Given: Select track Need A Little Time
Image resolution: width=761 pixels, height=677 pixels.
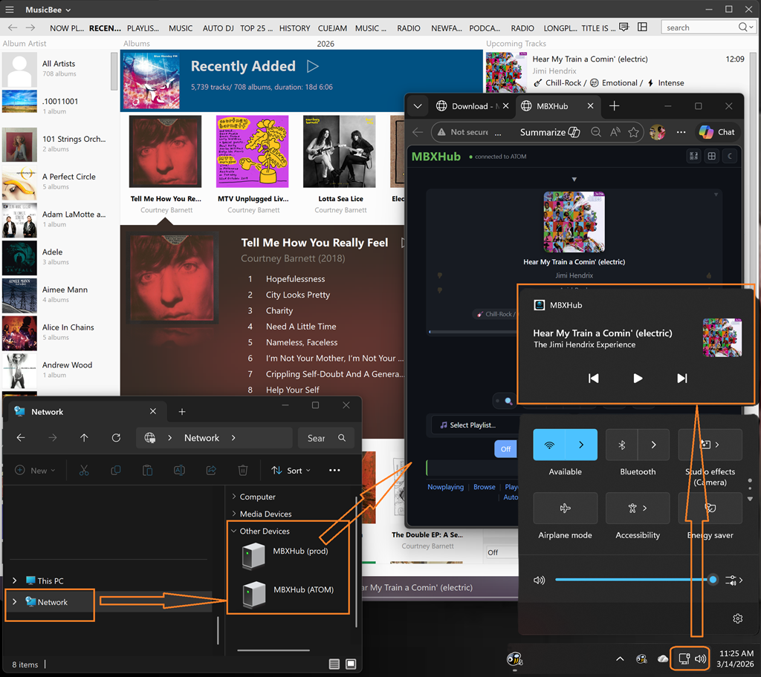Looking at the screenshot, I should [x=301, y=327].
